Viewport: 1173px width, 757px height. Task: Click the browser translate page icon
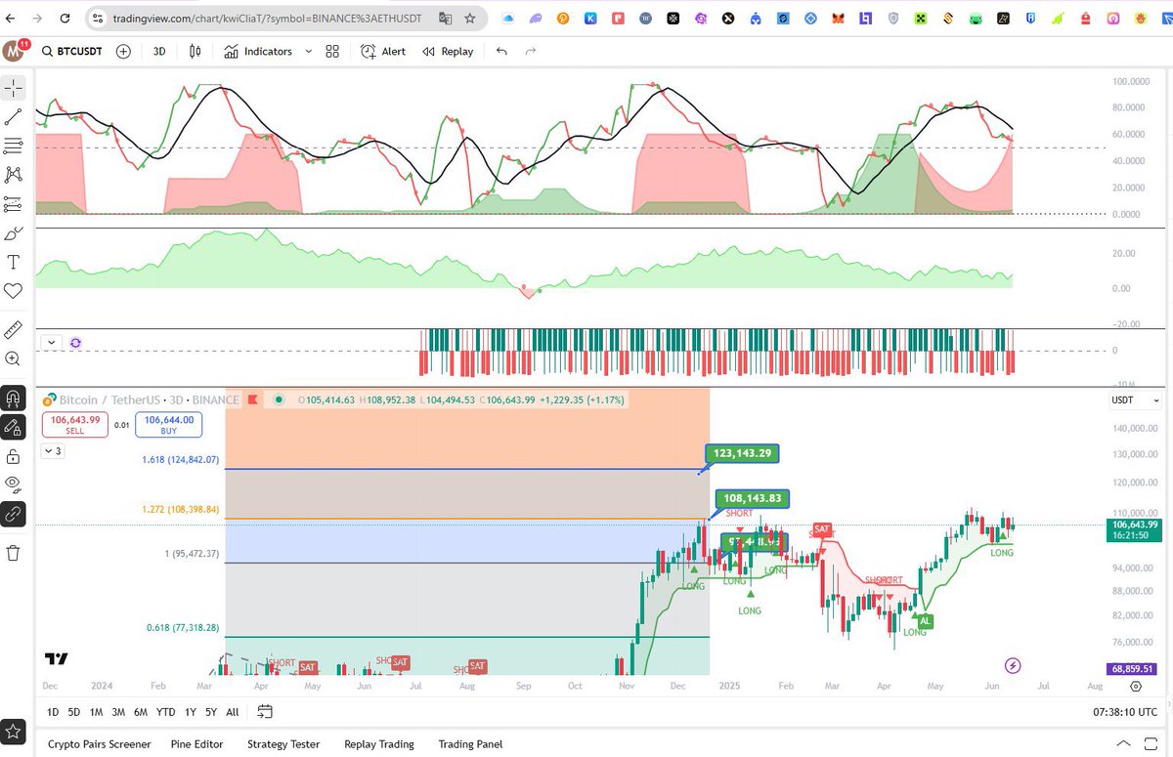coord(445,19)
